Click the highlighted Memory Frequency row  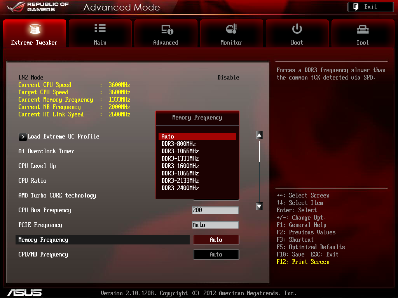point(103,240)
